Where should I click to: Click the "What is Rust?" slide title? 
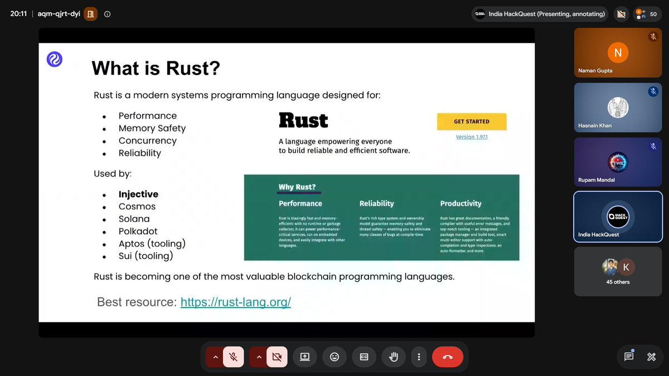coord(156,69)
